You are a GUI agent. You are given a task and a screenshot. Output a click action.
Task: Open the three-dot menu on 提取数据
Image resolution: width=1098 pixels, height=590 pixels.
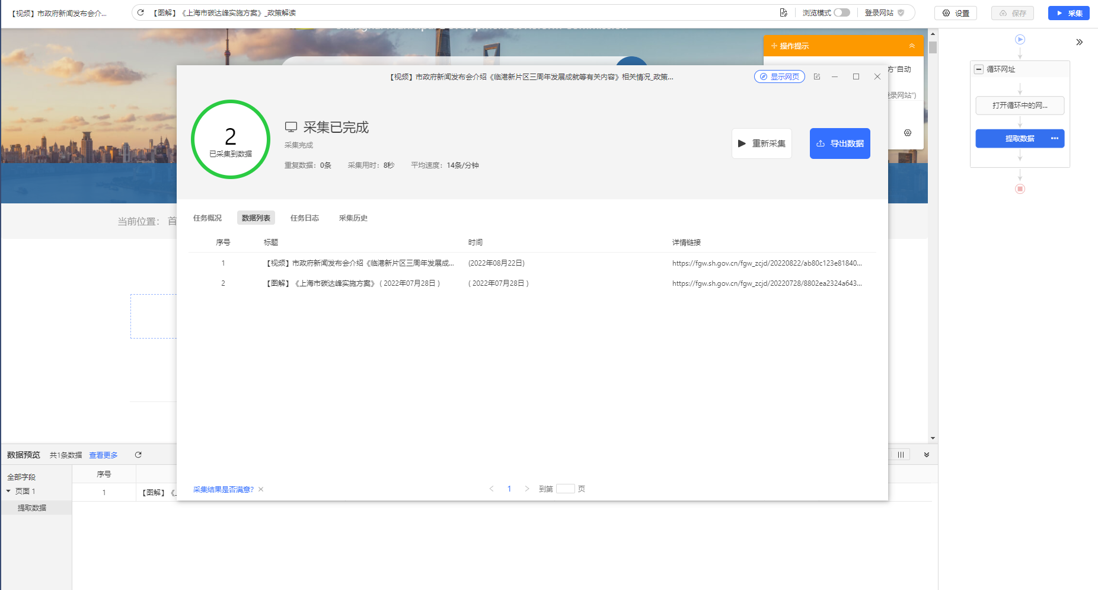click(1055, 138)
